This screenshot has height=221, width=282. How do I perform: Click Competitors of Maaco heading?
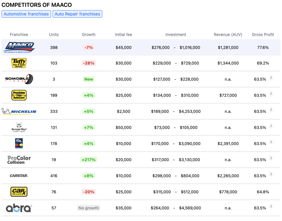[x=37, y=5]
